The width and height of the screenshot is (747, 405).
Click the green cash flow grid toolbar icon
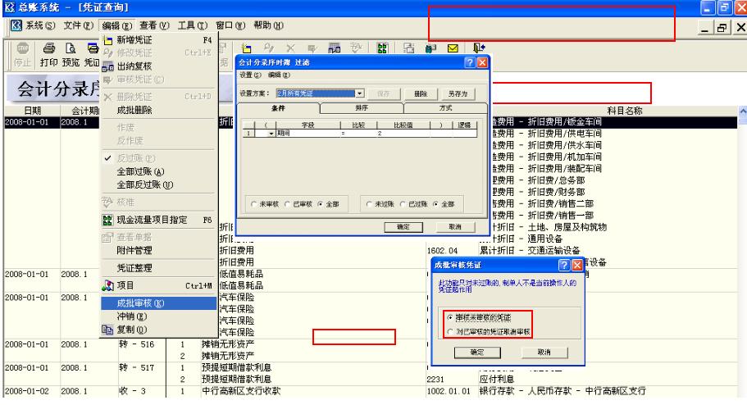382,48
